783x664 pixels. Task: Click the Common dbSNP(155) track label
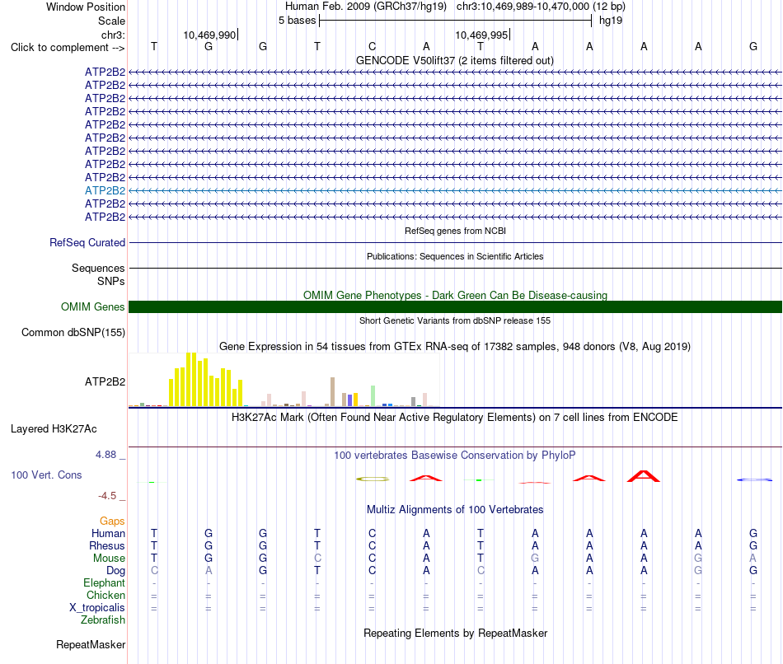tap(73, 333)
